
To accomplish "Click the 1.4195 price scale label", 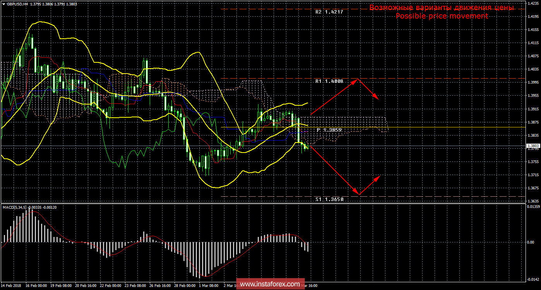I will click(533, 17).
